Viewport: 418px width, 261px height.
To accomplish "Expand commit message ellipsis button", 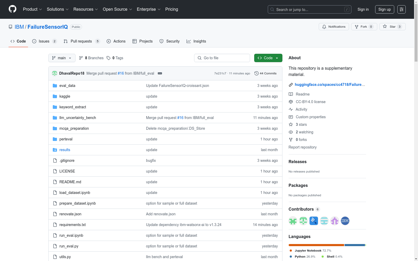I will (160, 73).
